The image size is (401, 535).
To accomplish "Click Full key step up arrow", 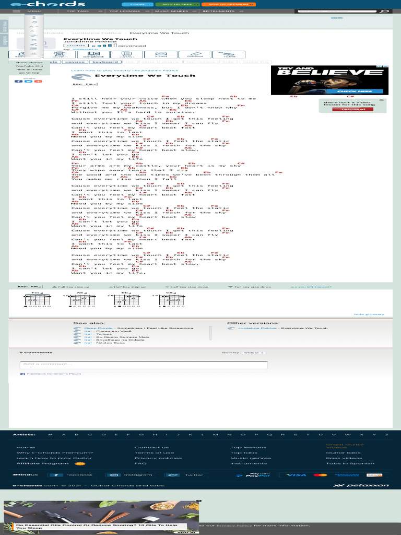I will (70, 287).
